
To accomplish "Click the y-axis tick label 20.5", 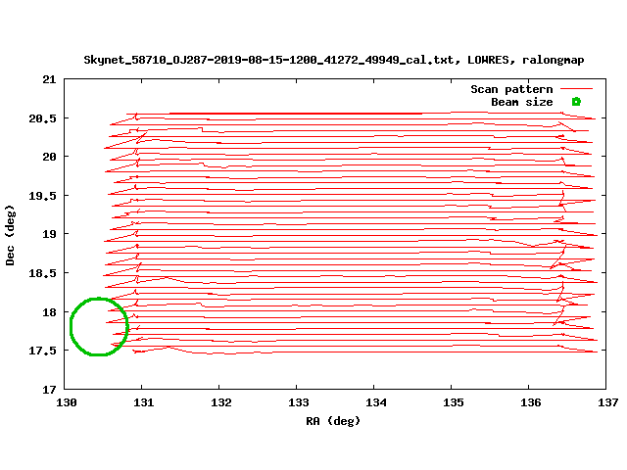I will point(43,118).
